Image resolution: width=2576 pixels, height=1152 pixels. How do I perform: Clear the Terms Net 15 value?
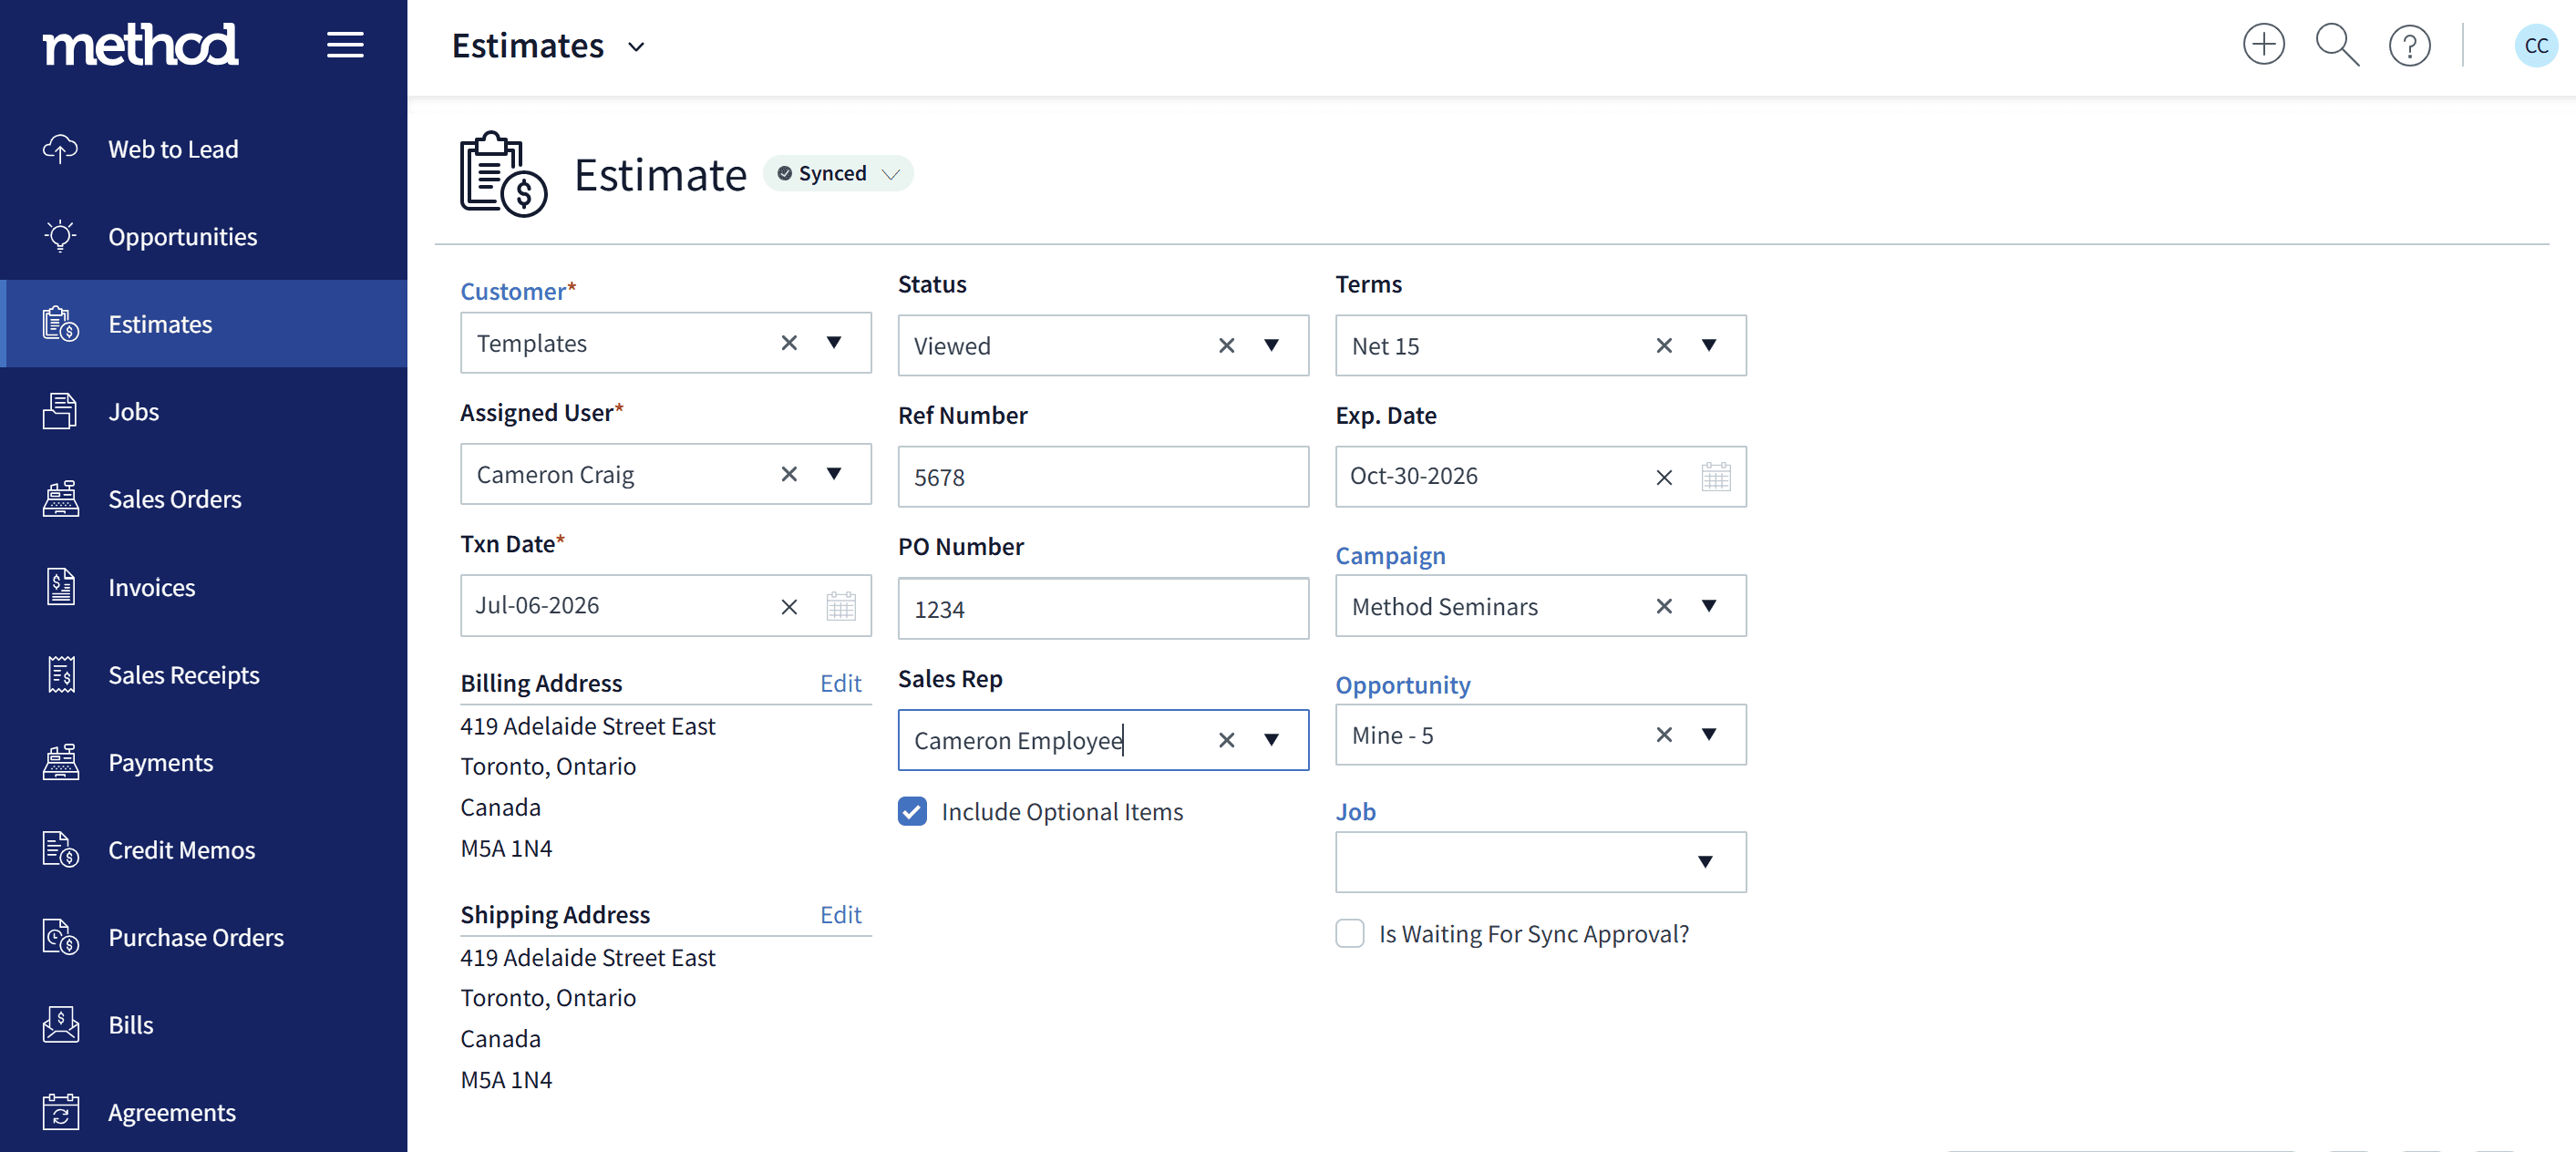point(1664,346)
